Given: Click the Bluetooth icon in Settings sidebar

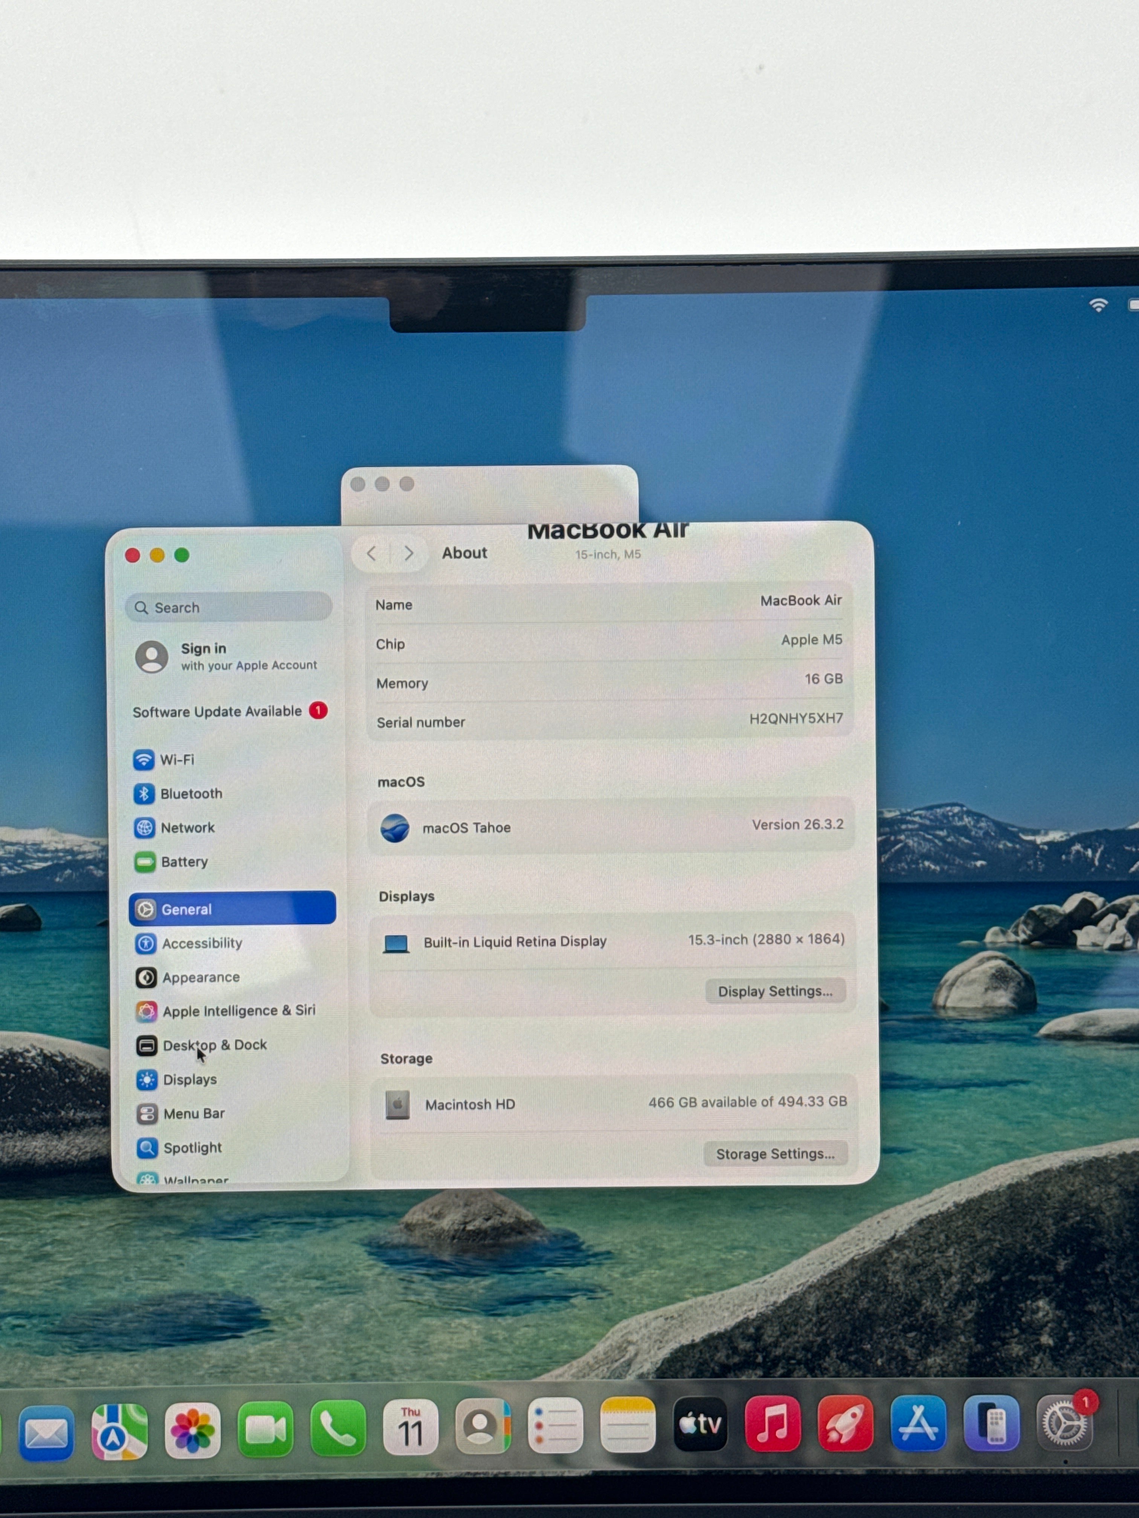Looking at the screenshot, I should [x=144, y=793].
